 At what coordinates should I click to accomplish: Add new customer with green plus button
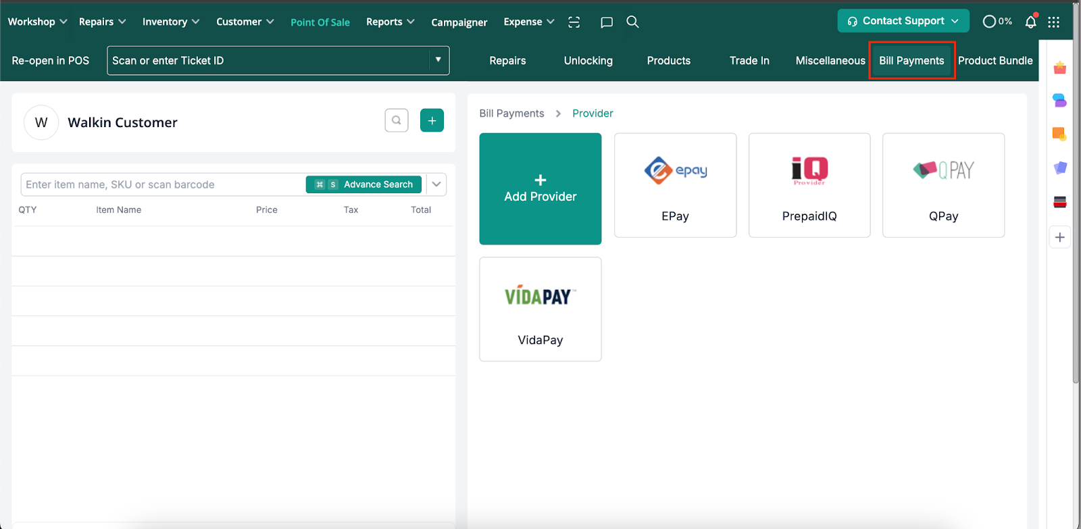432,120
